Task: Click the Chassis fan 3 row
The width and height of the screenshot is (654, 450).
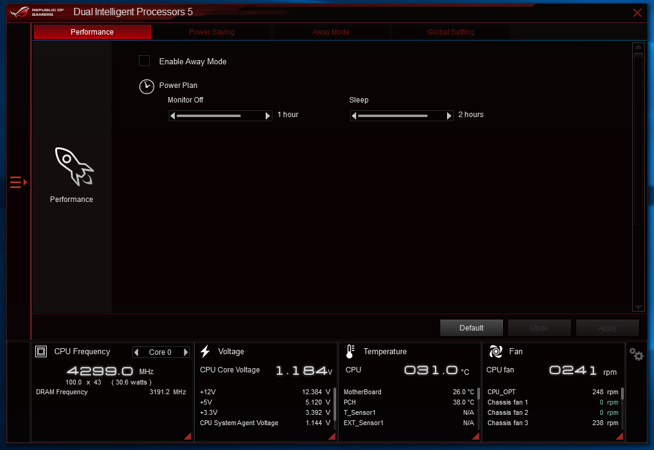Action: (553, 423)
